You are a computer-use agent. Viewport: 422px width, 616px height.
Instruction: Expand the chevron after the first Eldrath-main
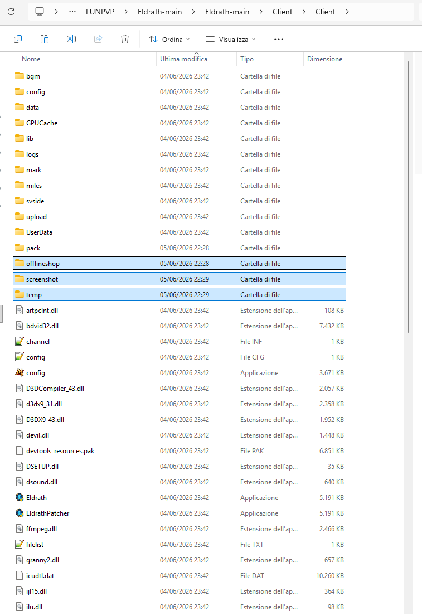point(193,12)
